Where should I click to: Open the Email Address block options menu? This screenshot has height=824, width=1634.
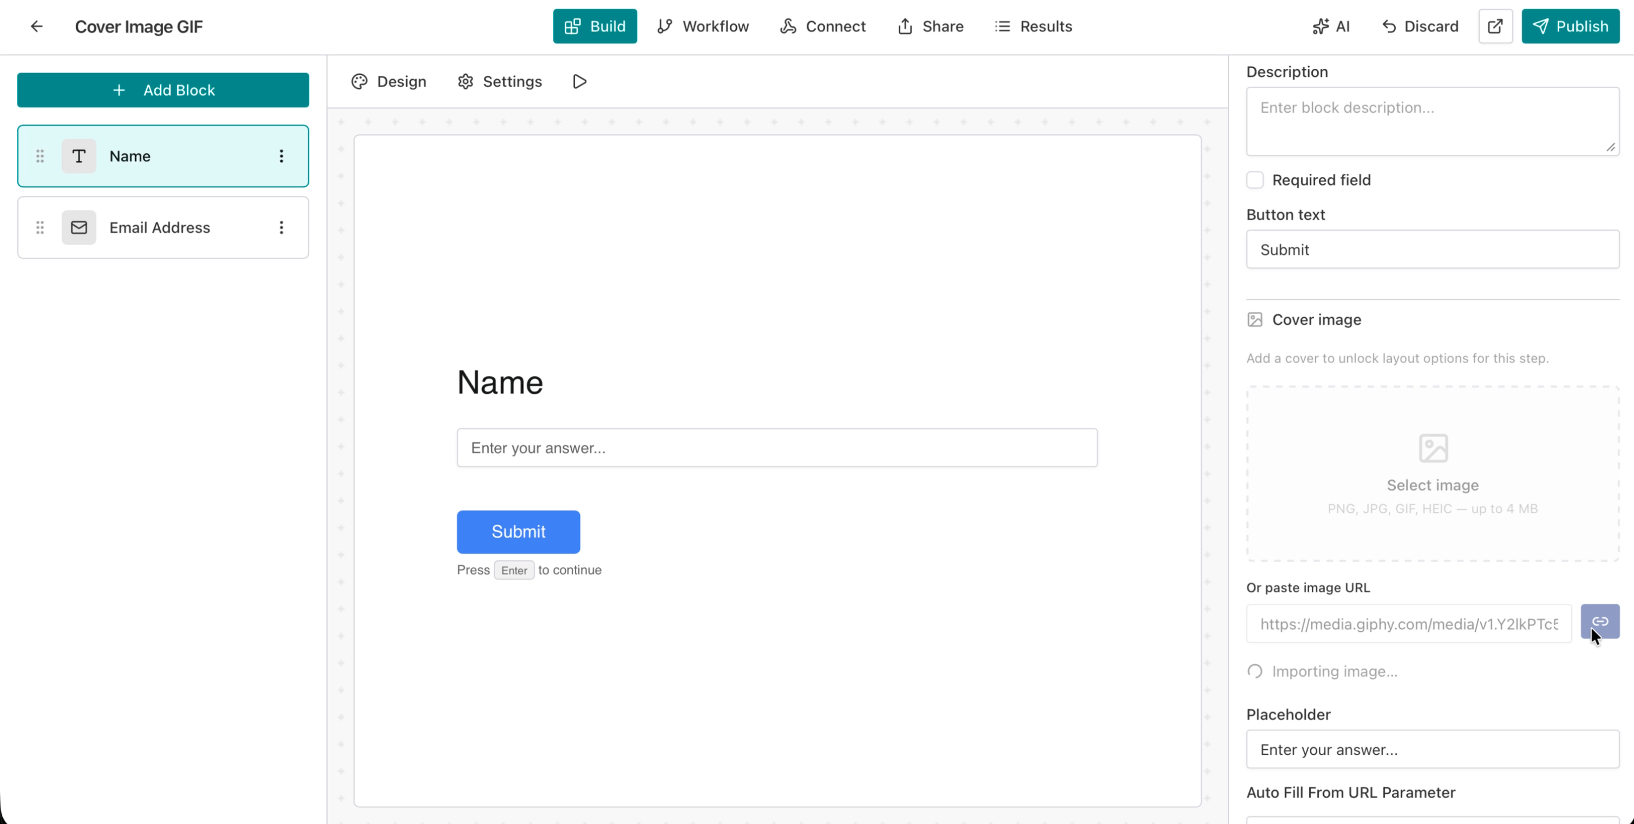[282, 227]
